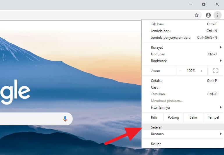Click the Tempel button
The image size is (224, 155).
(214, 117)
